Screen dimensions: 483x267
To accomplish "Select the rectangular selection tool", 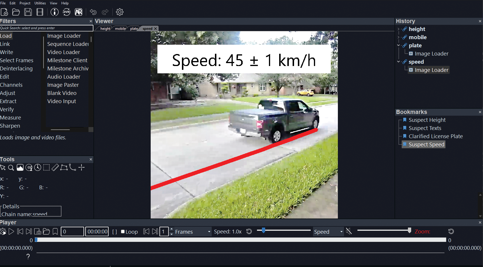I will (46, 167).
